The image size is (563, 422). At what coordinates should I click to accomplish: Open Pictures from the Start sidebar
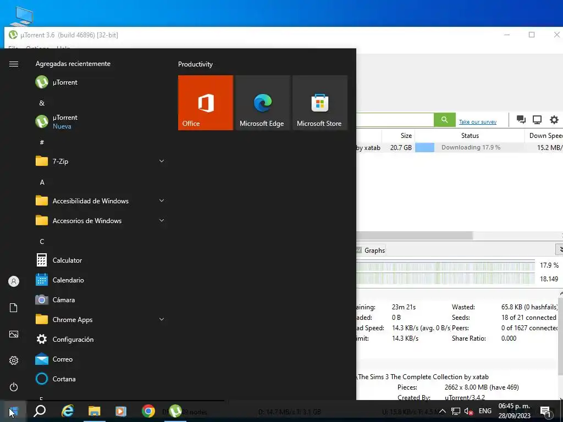click(14, 334)
